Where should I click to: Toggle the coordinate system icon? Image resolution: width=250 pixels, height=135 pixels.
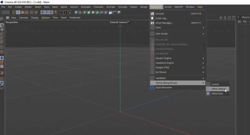click(x=55, y=12)
